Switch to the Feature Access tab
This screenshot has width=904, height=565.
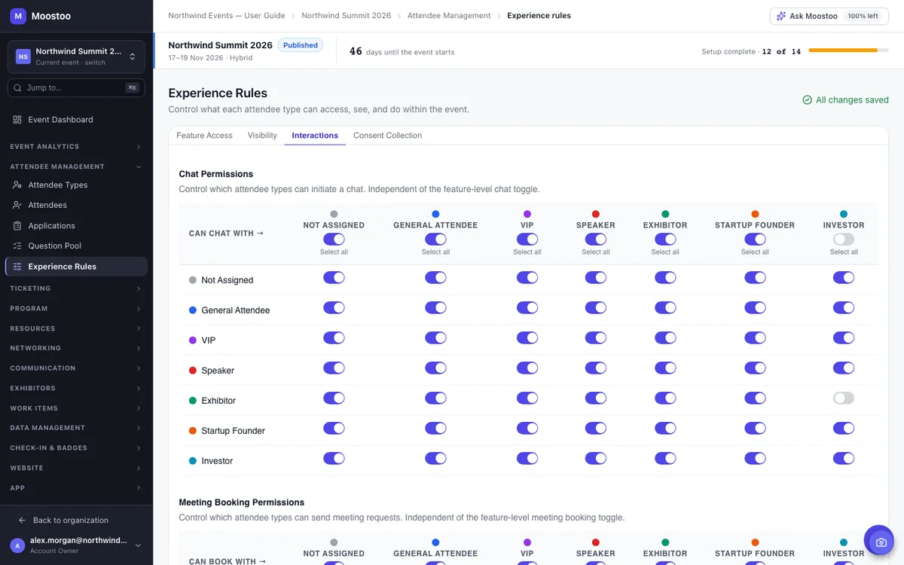(x=204, y=136)
